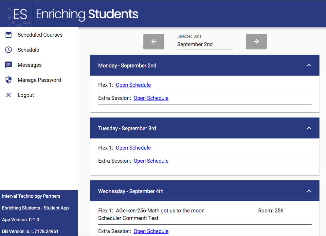Collapse the Monday - September 2nd panel
The image size is (326, 236).
(x=309, y=65)
